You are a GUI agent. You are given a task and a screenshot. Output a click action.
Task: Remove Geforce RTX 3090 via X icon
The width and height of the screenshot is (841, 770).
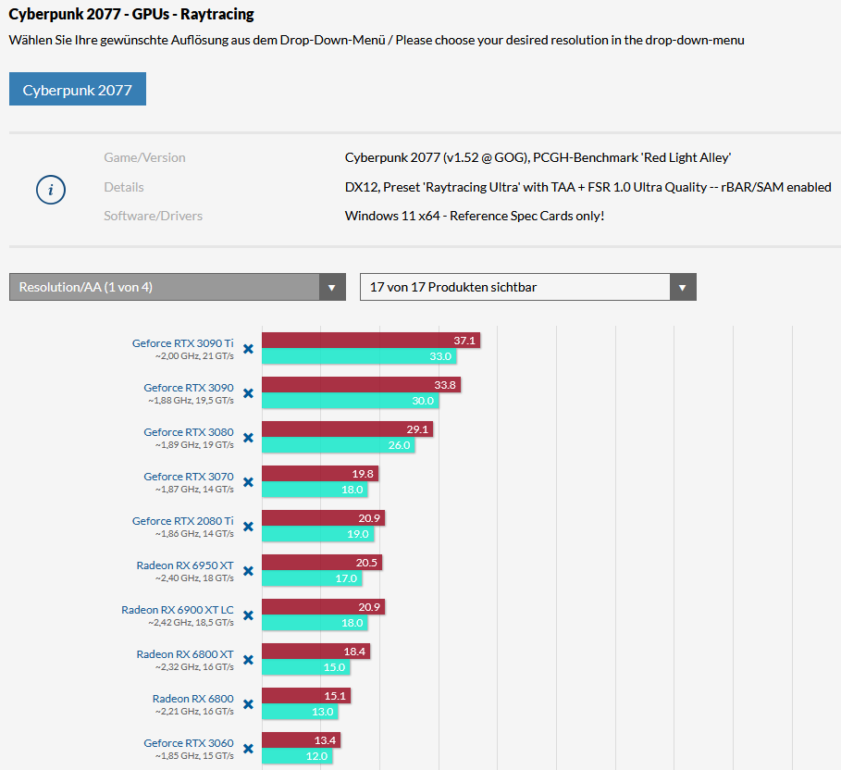(x=248, y=393)
